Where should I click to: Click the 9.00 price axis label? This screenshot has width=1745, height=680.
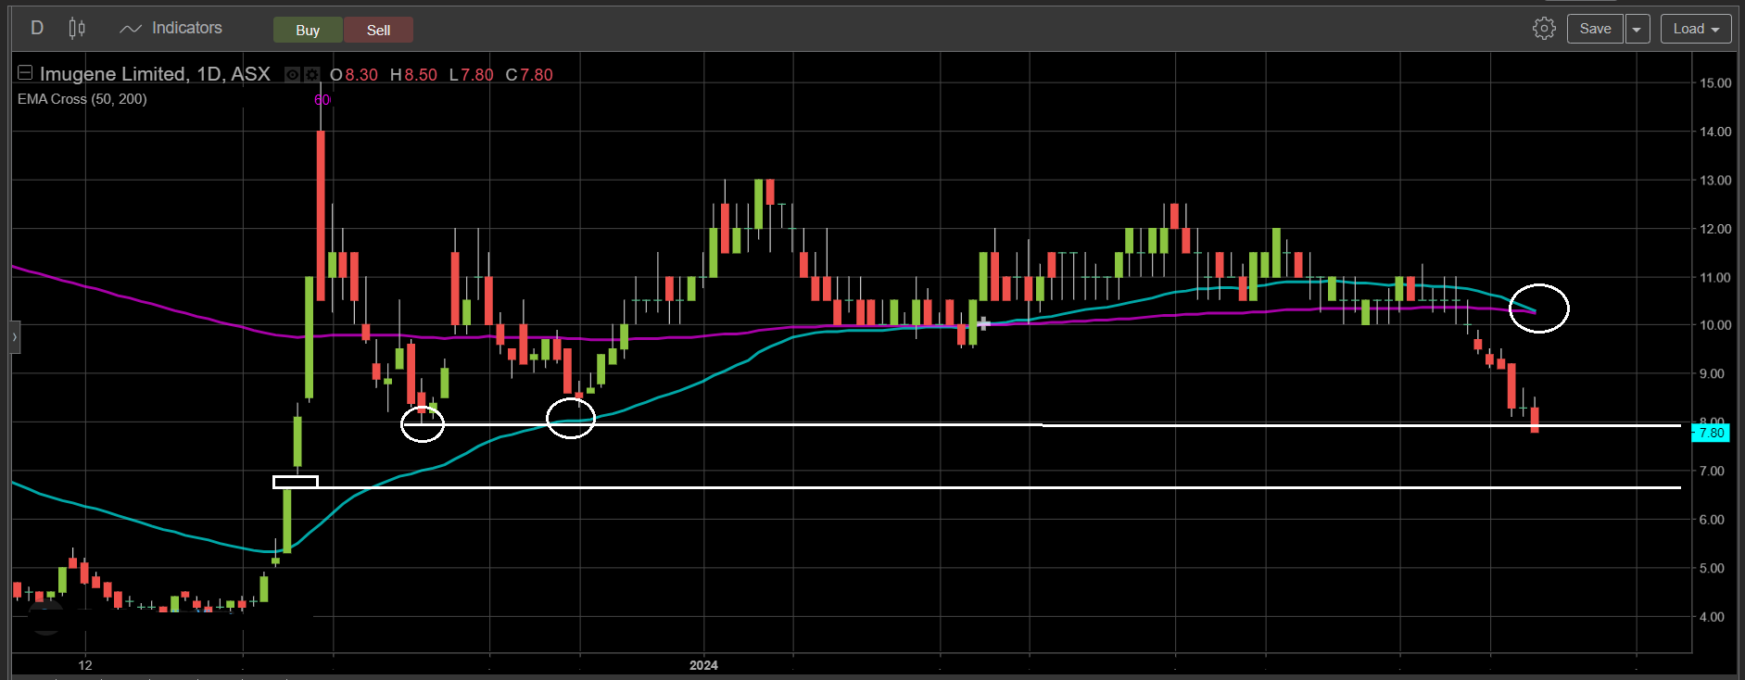(1712, 374)
